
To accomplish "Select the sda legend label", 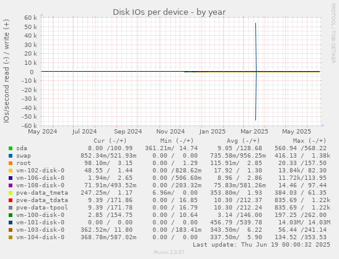I will coord(22,148).
